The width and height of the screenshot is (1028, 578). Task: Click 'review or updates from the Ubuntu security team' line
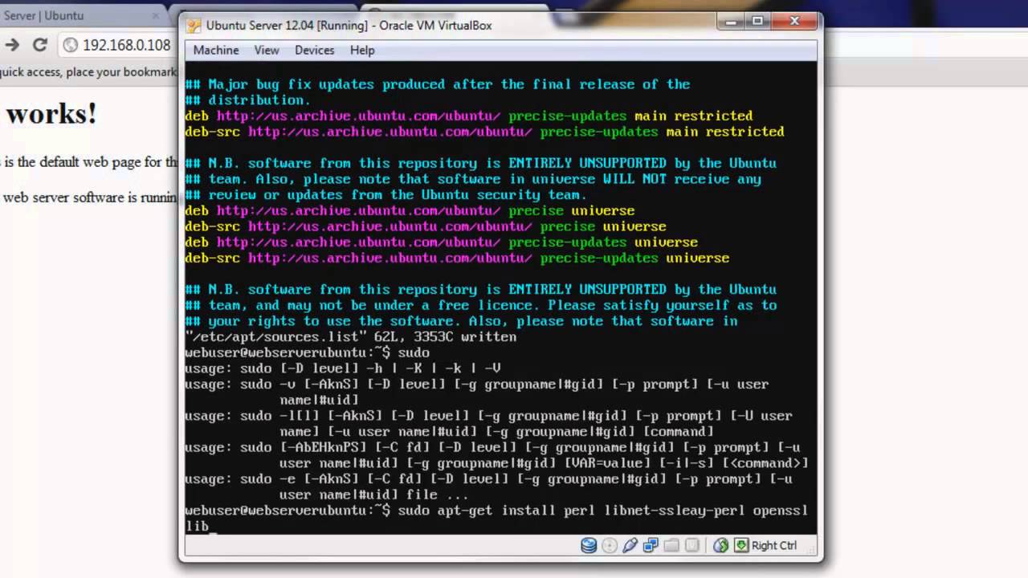coord(385,195)
